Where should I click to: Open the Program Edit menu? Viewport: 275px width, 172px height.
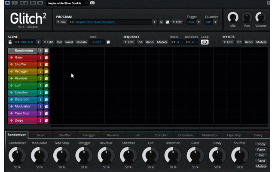click(177, 22)
